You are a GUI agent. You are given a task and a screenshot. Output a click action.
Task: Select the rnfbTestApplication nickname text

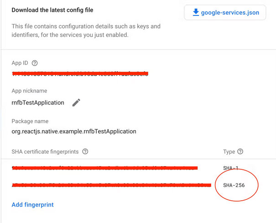point(38,102)
